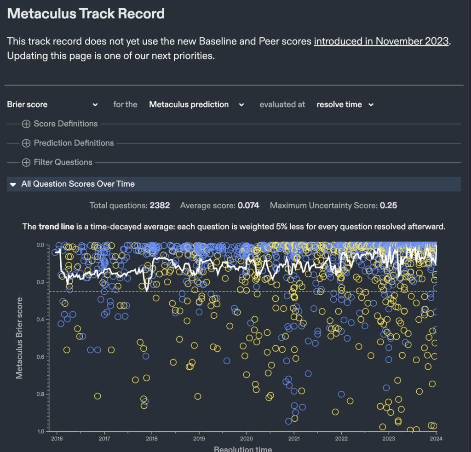Collapse the All Question Scores Over Time section

[13, 184]
